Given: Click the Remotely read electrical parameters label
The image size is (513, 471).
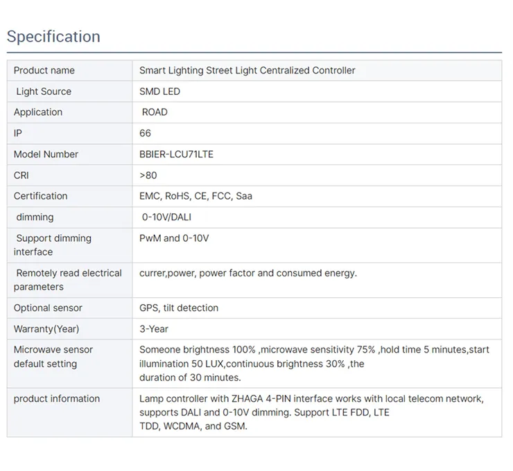Looking at the screenshot, I should [68, 280].
